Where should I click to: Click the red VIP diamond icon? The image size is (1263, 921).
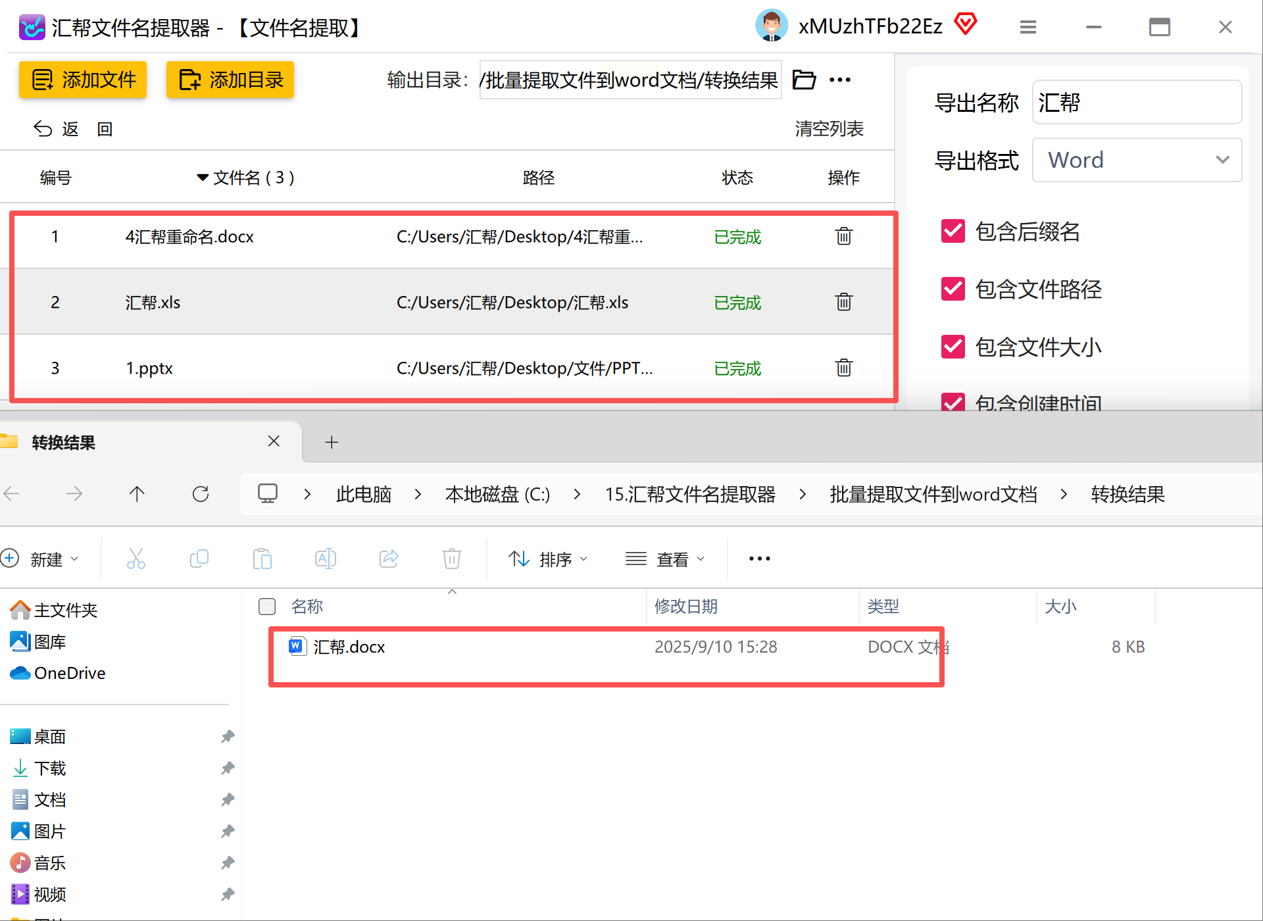(x=966, y=24)
